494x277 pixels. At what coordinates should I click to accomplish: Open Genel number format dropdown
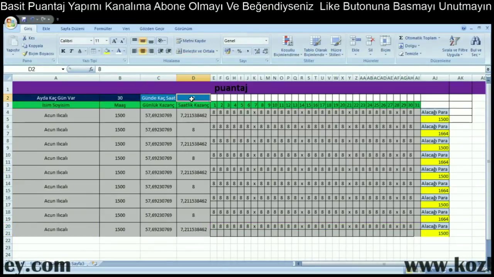click(x=266, y=41)
